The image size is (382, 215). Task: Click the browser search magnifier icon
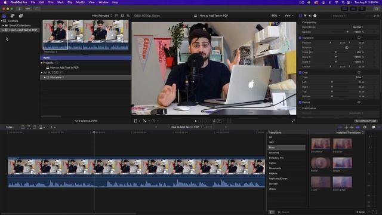128,16
